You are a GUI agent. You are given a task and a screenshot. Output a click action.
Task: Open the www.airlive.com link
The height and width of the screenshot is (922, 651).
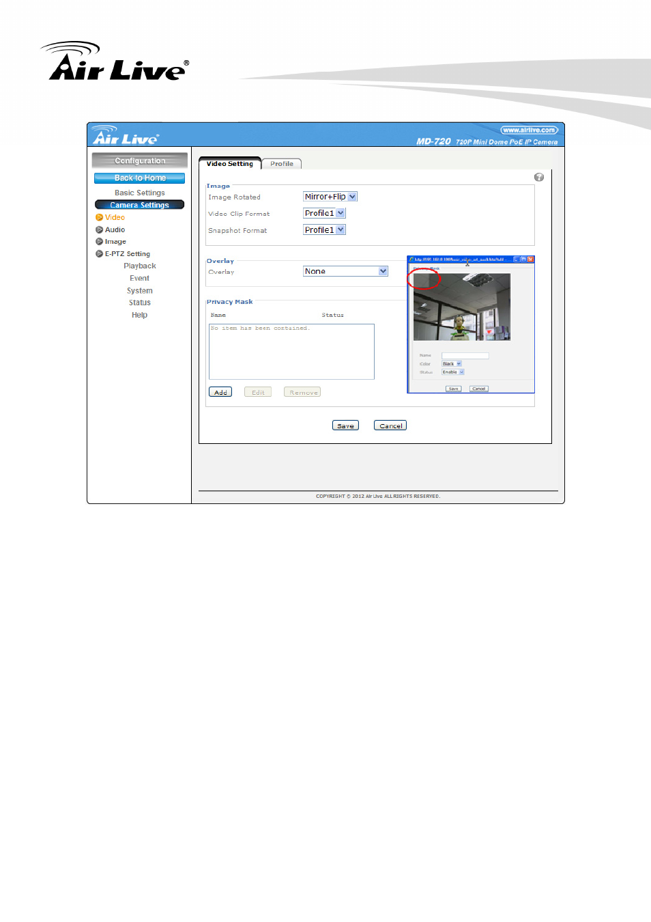click(x=530, y=130)
